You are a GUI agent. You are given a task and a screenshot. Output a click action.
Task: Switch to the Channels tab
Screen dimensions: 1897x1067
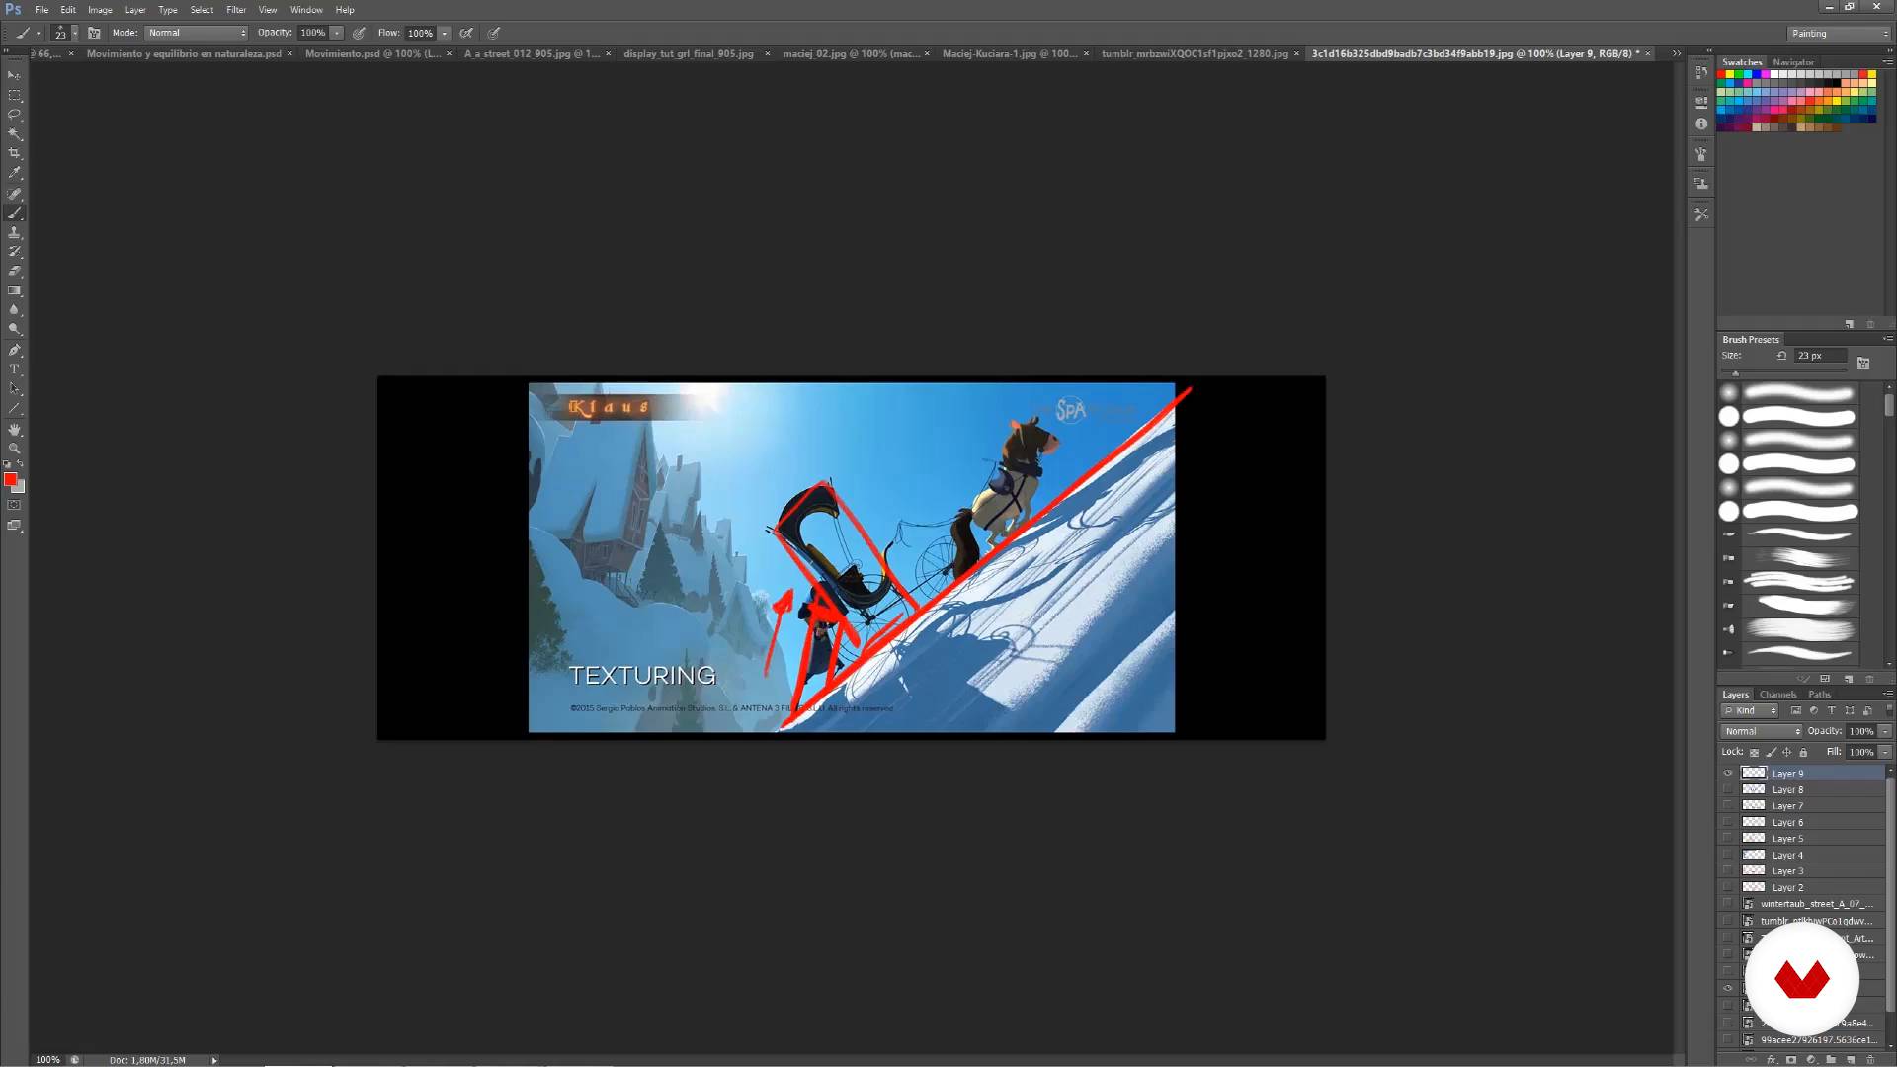(x=1777, y=695)
